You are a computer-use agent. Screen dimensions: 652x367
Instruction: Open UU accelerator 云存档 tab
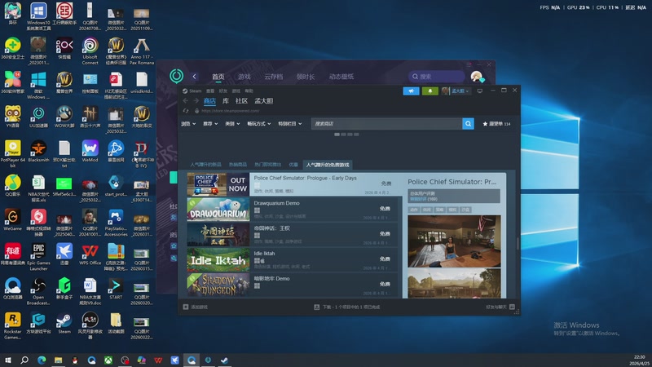(x=273, y=77)
